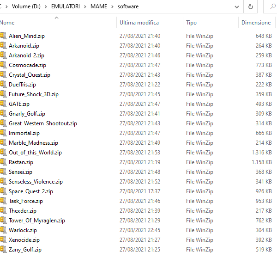Click the search magnifier icon
This screenshot has height=264, width=277.
click(273, 6)
